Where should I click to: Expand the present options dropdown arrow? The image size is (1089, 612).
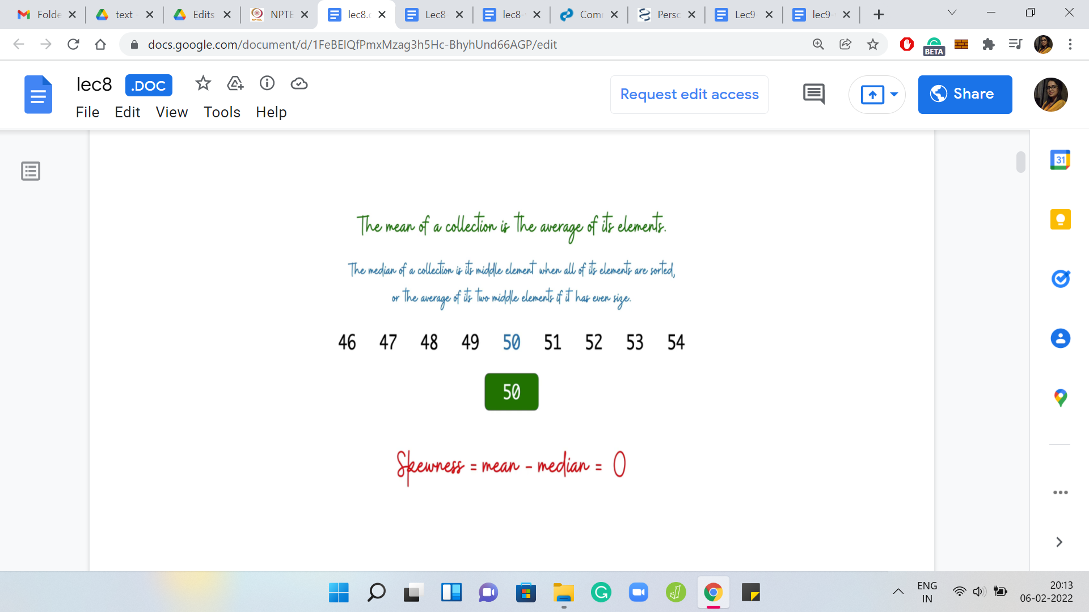[894, 94]
